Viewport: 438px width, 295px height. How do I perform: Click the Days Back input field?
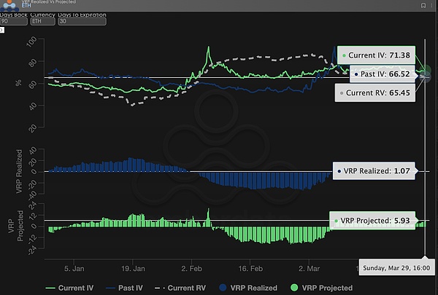click(15, 22)
